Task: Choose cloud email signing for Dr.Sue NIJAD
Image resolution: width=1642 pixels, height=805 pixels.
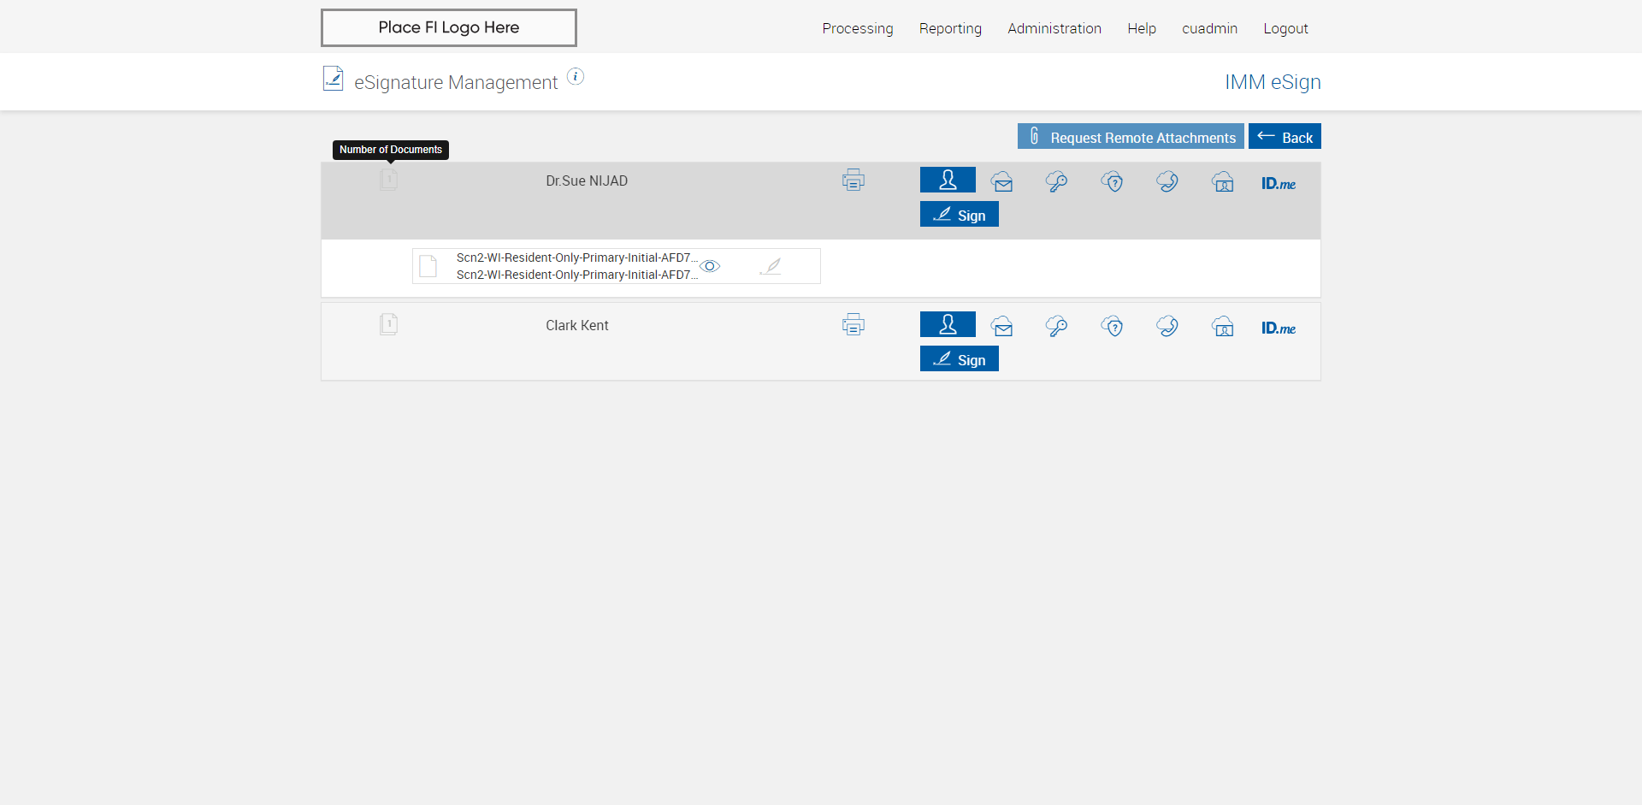Action: point(1002,181)
